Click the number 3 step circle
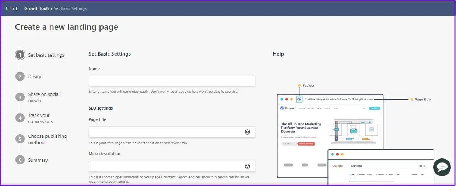This screenshot has width=456, height=186. [x=20, y=97]
